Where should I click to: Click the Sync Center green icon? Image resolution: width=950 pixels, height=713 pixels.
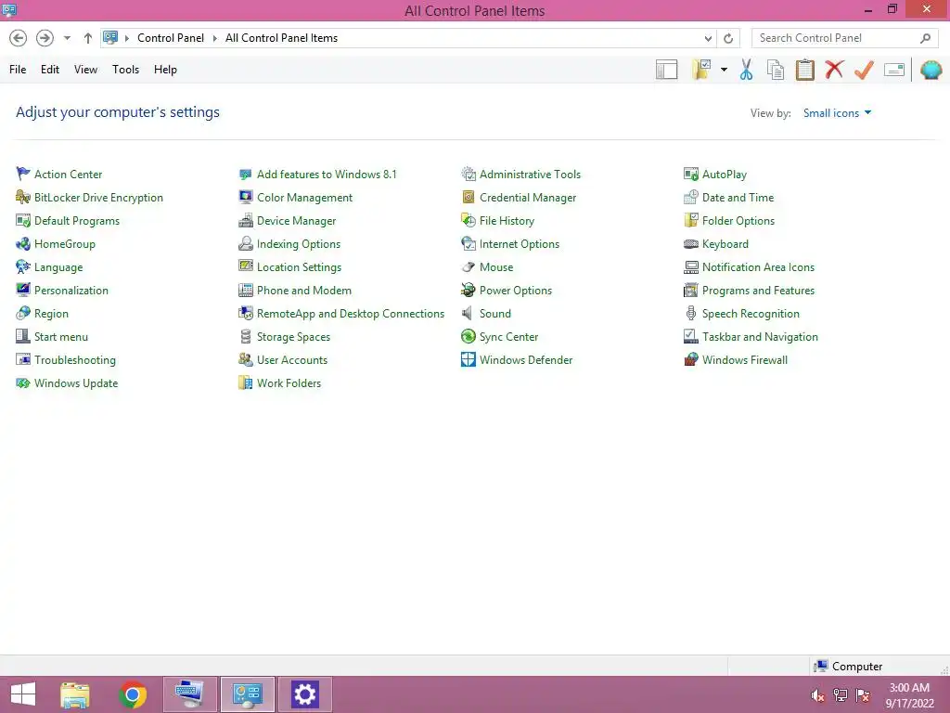coord(469,336)
